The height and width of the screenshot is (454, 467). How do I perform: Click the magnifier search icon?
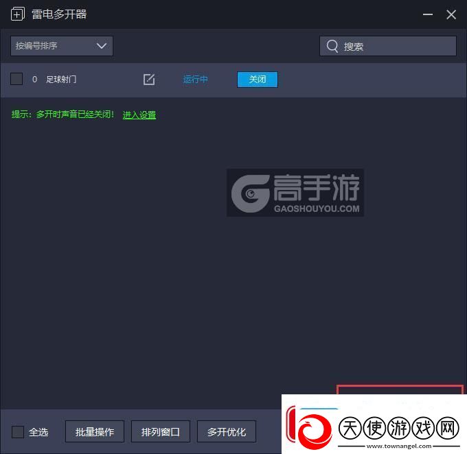coord(332,46)
